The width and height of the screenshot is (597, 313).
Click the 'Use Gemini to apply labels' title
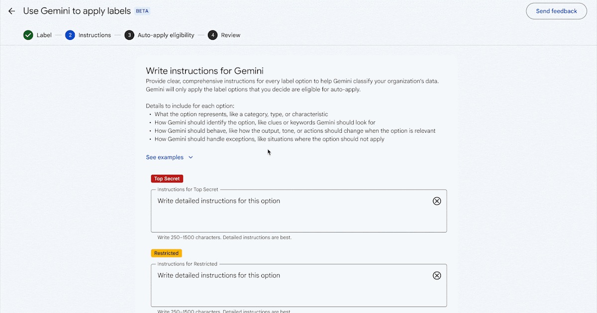point(77,11)
